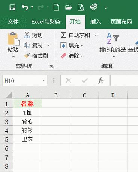The image size is (138, 172).
Task: Select column A header
Action: coord(27,95)
